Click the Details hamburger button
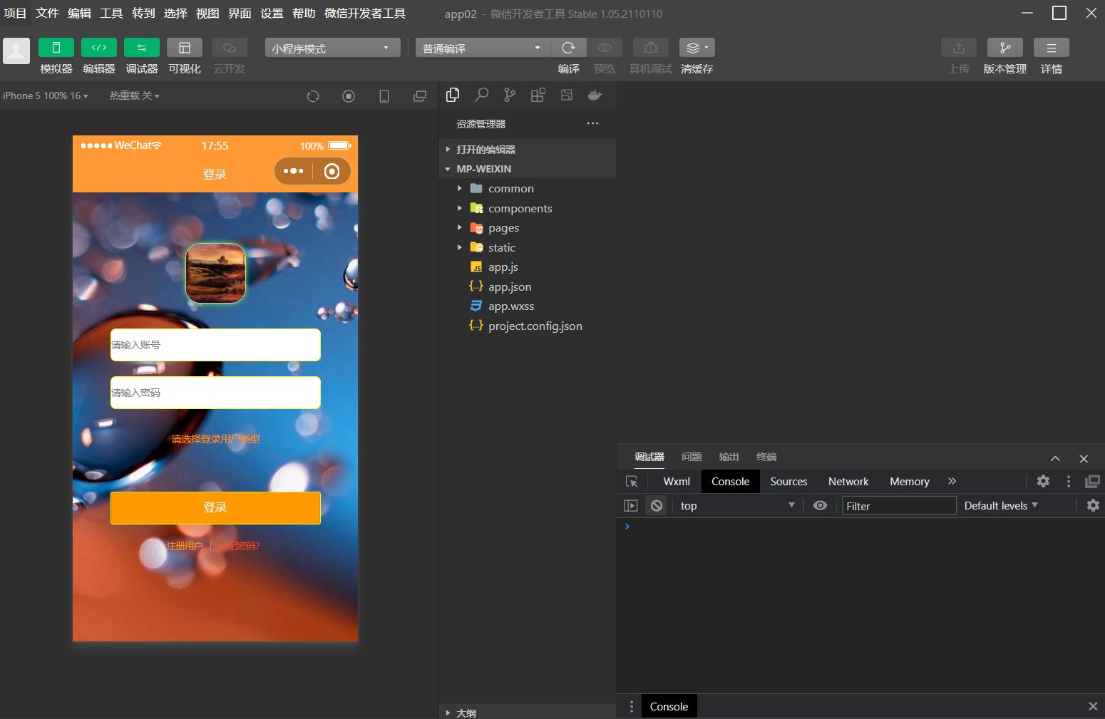Viewport: 1105px width, 719px height. (x=1051, y=48)
